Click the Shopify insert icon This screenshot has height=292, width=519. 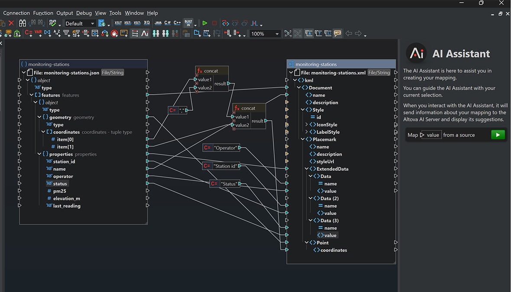tap(17, 33)
